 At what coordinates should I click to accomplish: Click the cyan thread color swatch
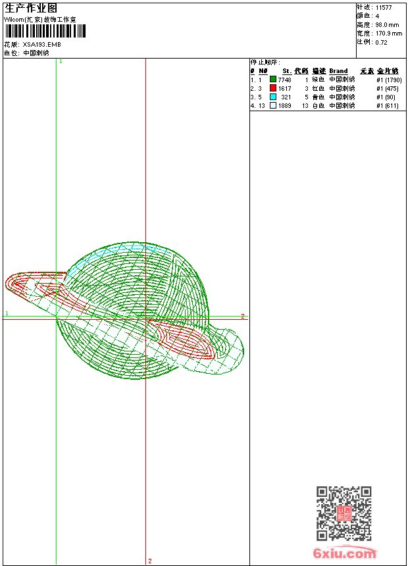click(273, 97)
